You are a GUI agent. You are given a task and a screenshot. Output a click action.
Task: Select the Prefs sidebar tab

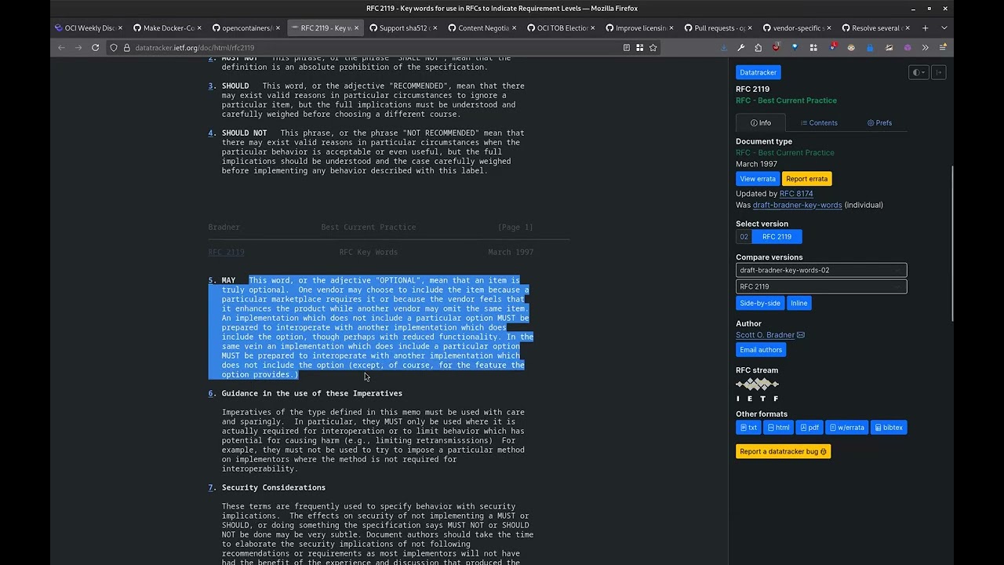coord(879,122)
